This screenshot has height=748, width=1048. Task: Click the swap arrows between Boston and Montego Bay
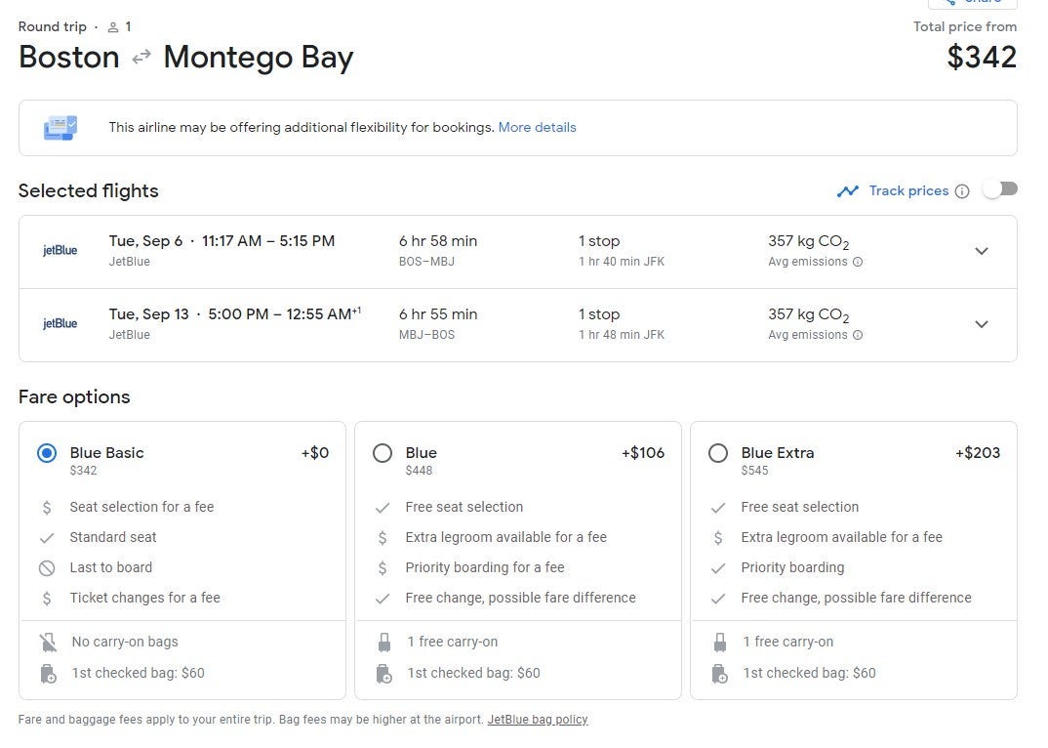[141, 58]
